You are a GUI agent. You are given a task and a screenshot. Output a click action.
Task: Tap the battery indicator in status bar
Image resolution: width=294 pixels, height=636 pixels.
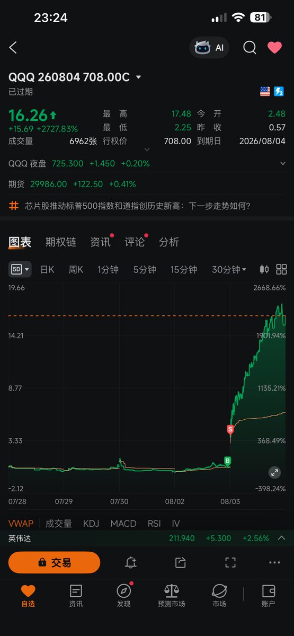(260, 17)
